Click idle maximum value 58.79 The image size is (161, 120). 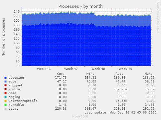coord(150,82)
